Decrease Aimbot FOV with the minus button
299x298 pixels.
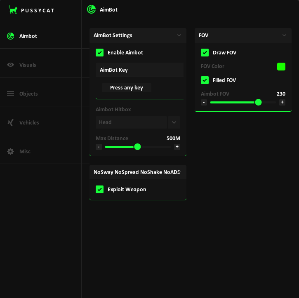pos(204,102)
